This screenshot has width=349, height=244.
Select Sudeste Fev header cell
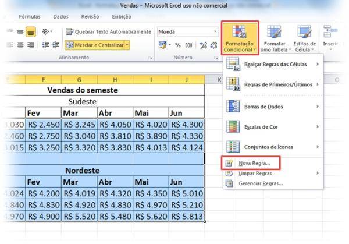[44, 113]
